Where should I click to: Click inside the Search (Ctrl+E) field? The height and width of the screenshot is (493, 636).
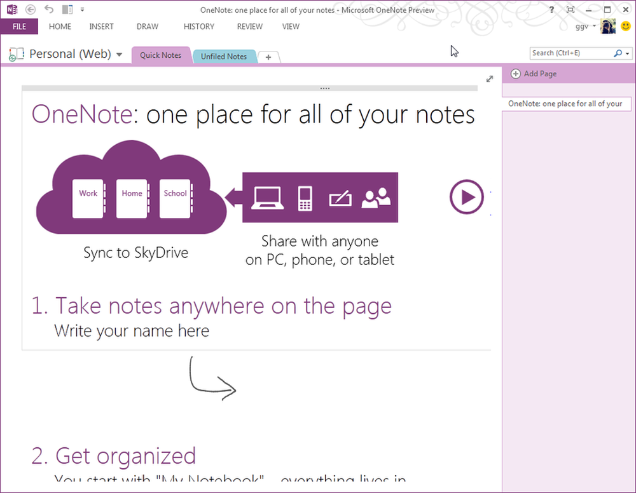point(571,53)
